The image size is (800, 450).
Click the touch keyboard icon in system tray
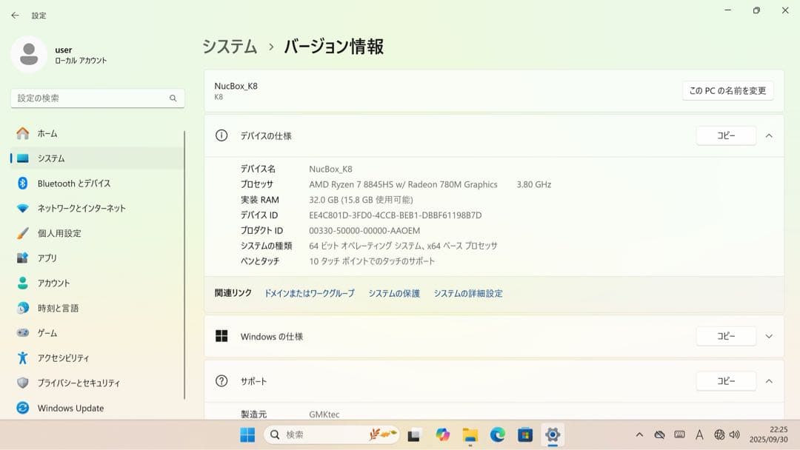click(x=681, y=434)
